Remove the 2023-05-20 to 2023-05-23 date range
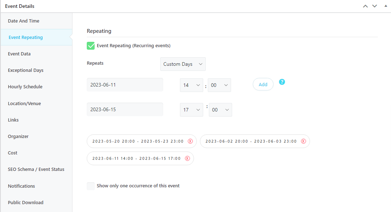The width and height of the screenshot is (391, 212). tap(190, 141)
